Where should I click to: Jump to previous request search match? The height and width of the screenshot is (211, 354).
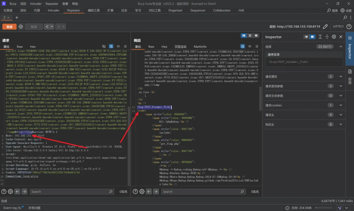pyautogui.click(x=17, y=192)
